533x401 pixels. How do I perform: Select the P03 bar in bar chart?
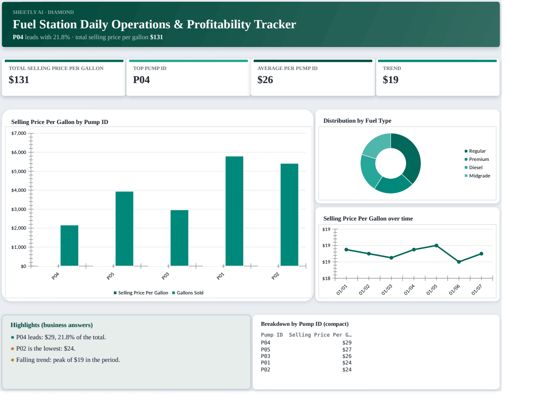[x=179, y=238]
